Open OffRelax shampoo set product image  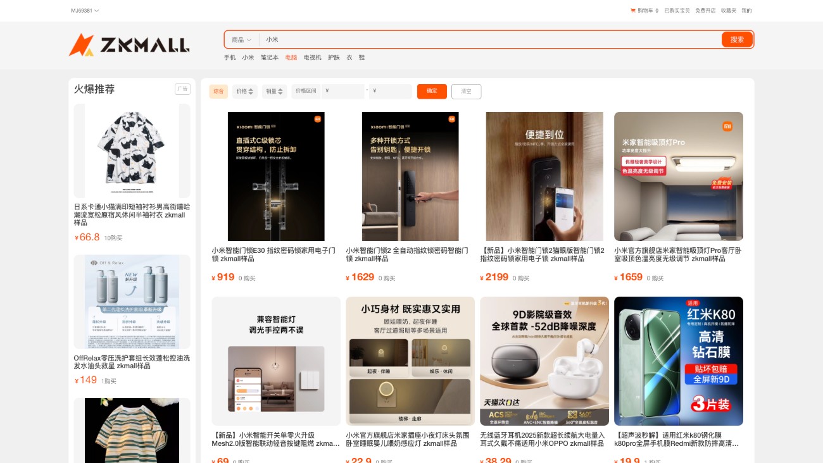tap(132, 302)
